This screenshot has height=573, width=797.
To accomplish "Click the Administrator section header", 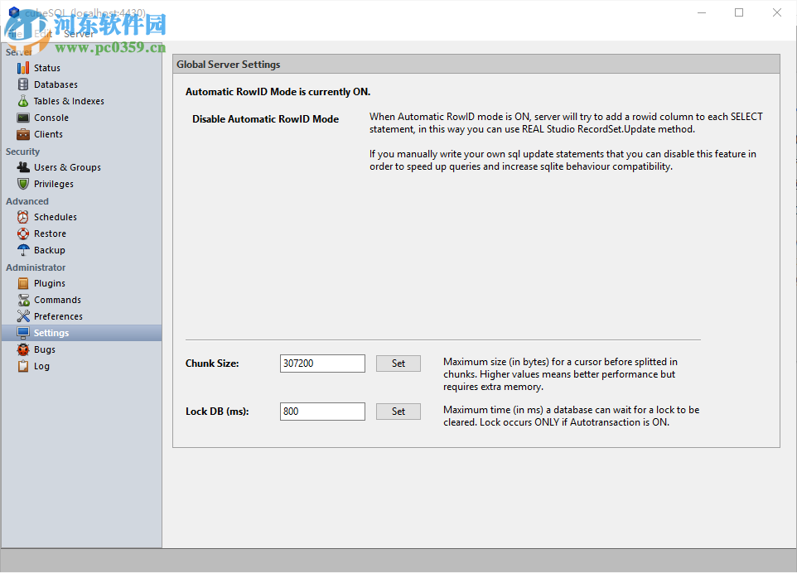I will [x=36, y=267].
